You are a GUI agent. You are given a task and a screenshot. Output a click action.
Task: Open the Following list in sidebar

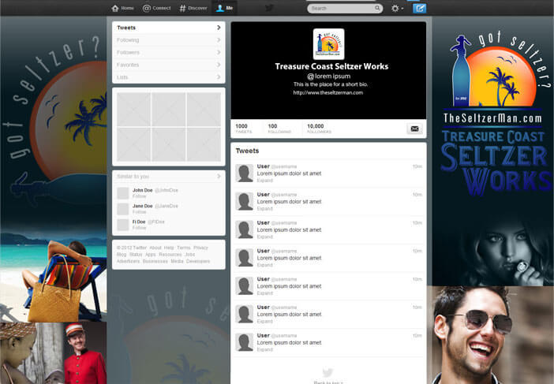point(169,40)
